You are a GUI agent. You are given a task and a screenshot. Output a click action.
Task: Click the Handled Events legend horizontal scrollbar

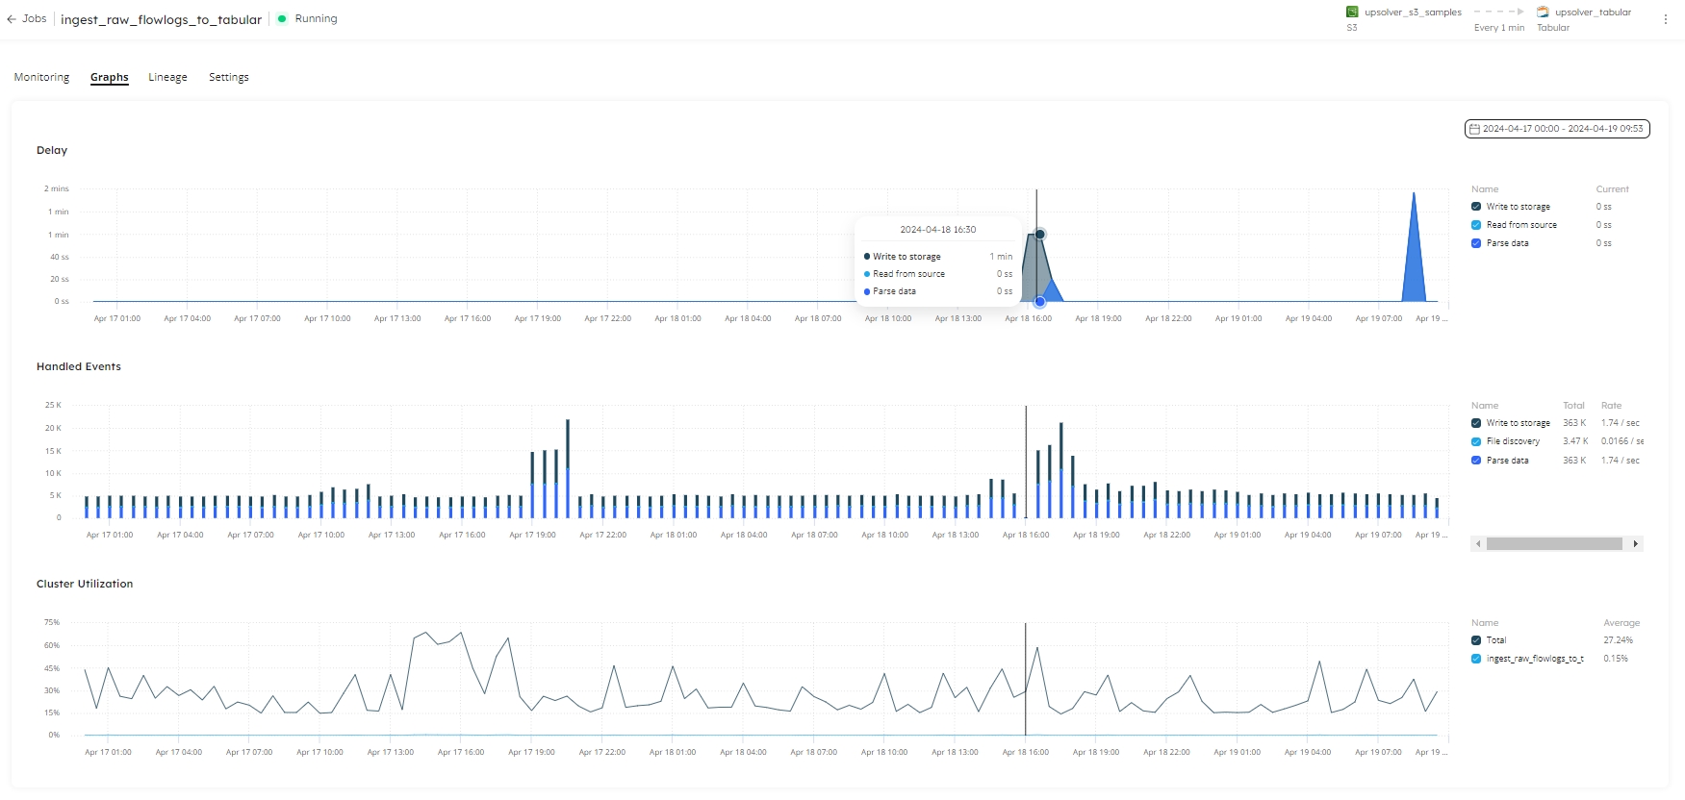(1554, 544)
